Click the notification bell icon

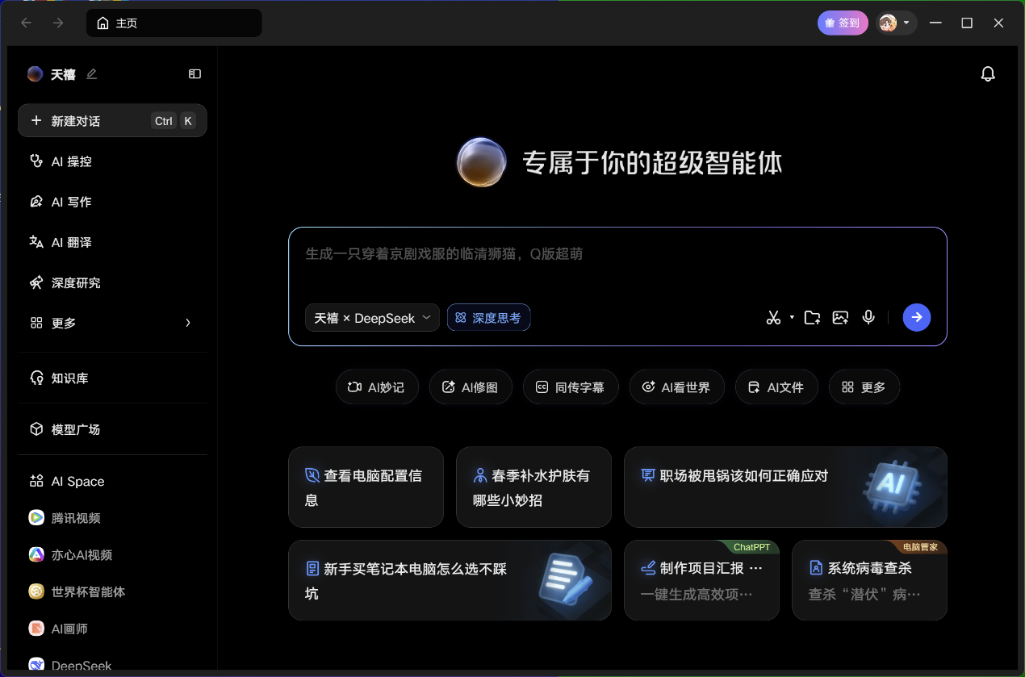pos(988,73)
